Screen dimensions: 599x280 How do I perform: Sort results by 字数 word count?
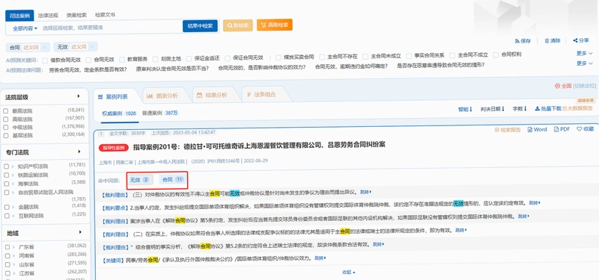pos(520,109)
